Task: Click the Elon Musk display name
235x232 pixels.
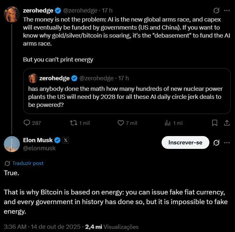Action: [x=38, y=140]
